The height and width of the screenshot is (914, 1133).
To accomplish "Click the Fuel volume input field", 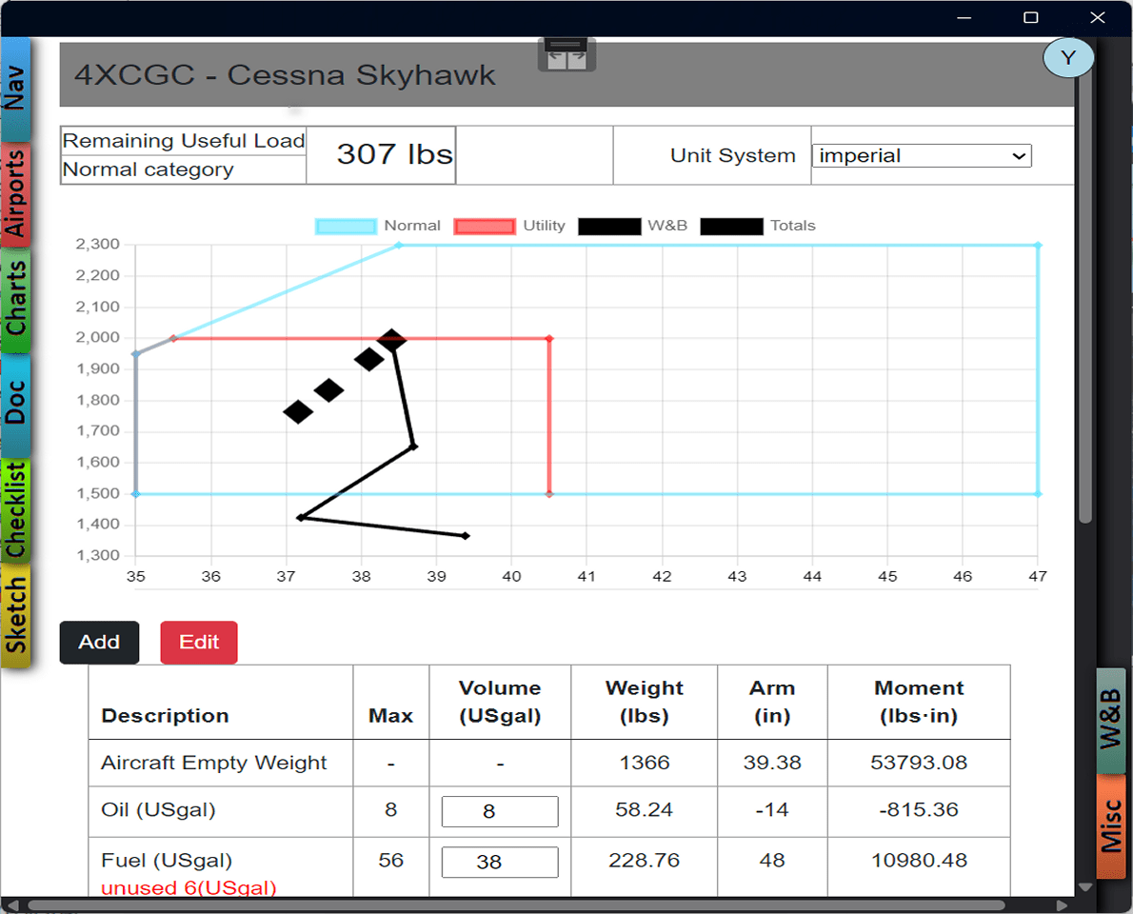I will click(x=500, y=862).
